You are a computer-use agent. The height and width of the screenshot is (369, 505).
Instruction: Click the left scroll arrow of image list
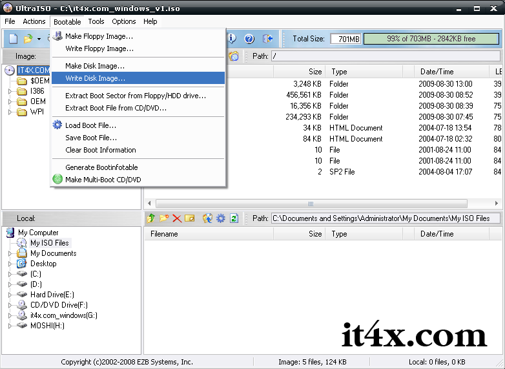(149, 204)
